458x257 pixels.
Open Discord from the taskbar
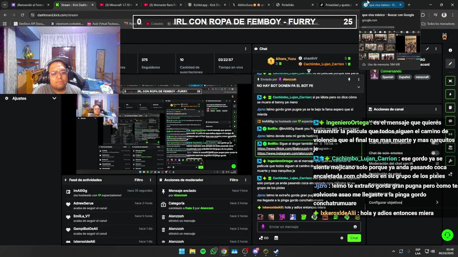[255, 251]
